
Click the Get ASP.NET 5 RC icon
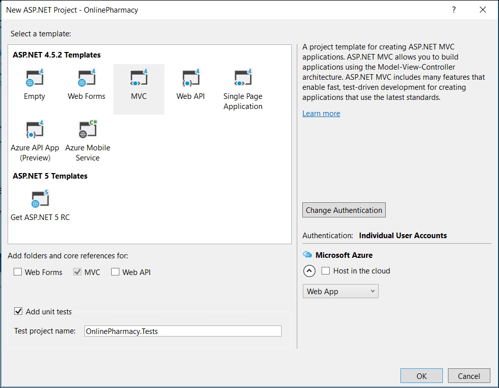pyautogui.click(x=40, y=199)
